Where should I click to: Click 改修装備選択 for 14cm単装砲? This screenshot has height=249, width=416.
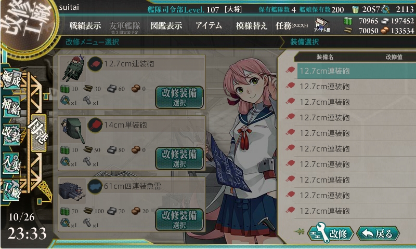point(179,158)
